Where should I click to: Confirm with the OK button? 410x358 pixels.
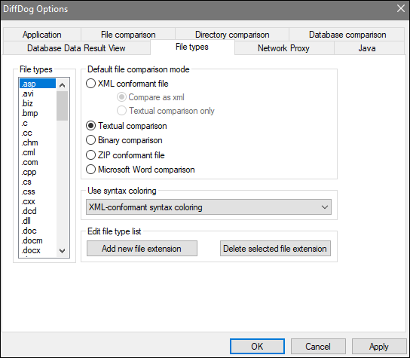coord(257,347)
